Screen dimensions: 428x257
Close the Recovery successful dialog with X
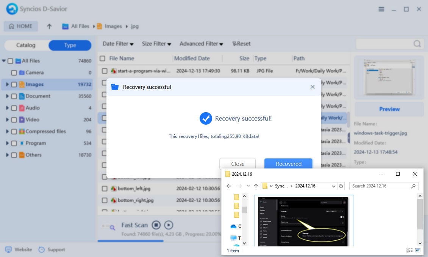pyautogui.click(x=312, y=87)
